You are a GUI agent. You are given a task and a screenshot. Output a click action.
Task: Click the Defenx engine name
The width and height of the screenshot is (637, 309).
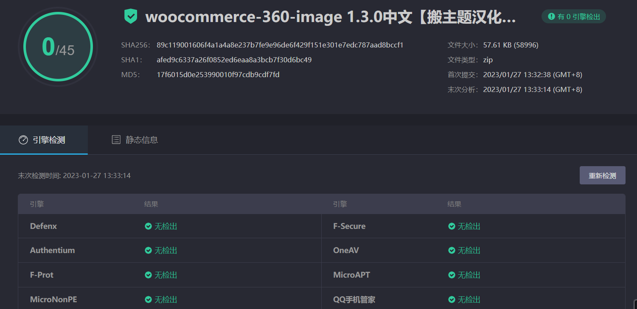[x=43, y=226]
